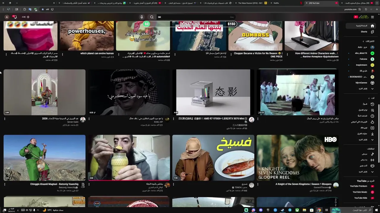
Task: Toggle the hamburger guide menu
Action: pyautogui.click(x=372, y=17)
